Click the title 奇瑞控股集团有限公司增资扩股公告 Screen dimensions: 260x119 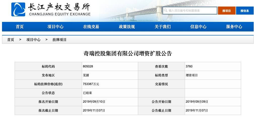[x=128, y=54]
